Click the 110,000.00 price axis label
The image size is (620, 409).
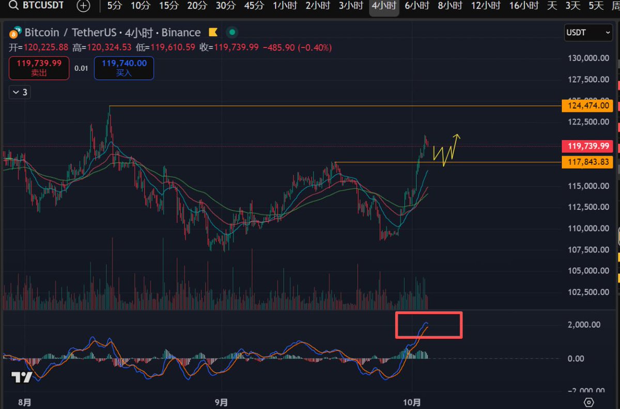(x=587, y=228)
